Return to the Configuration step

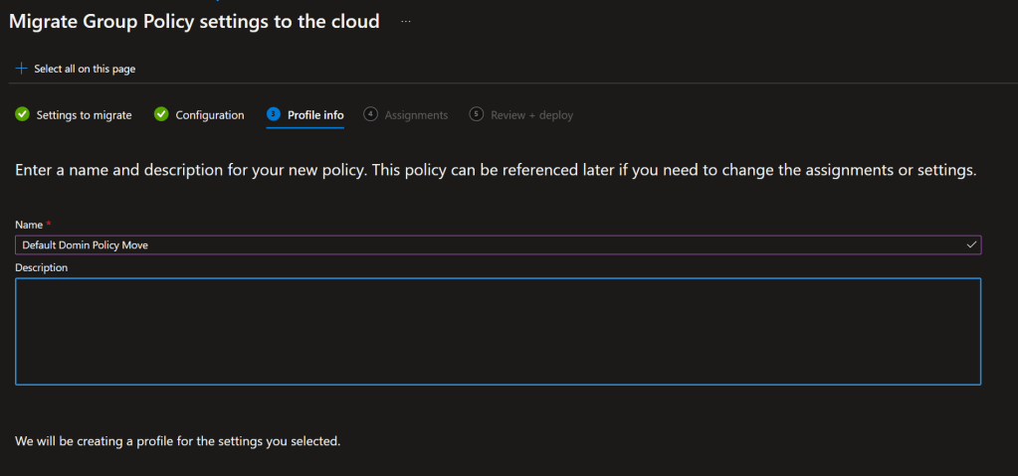point(209,115)
